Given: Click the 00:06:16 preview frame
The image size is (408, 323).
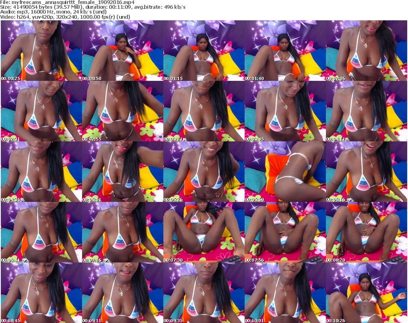Looking at the screenshot, I should tap(367, 172).
